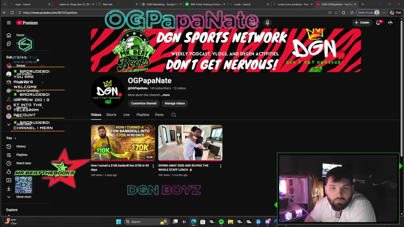Open account avatar menu in YouTube header
Screen dimensions: 404x227
tap(390, 23)
